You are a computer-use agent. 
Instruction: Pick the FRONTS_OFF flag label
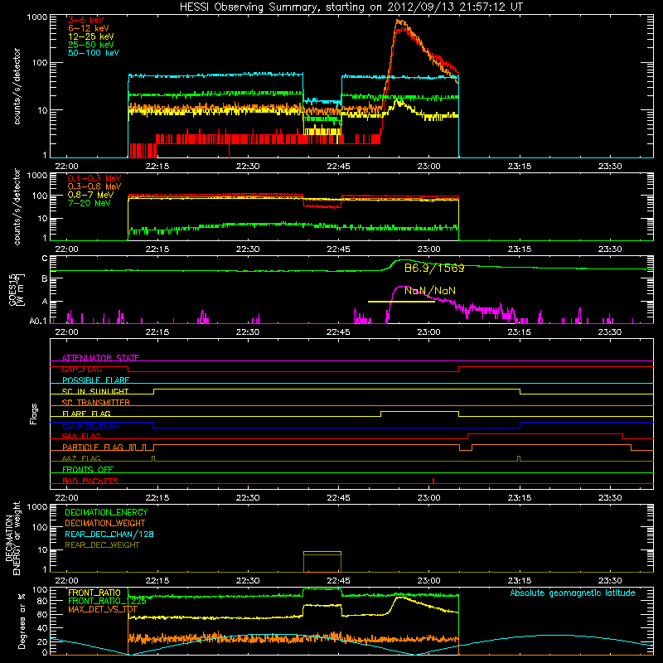pyautogui.click(x=88, y=470)
